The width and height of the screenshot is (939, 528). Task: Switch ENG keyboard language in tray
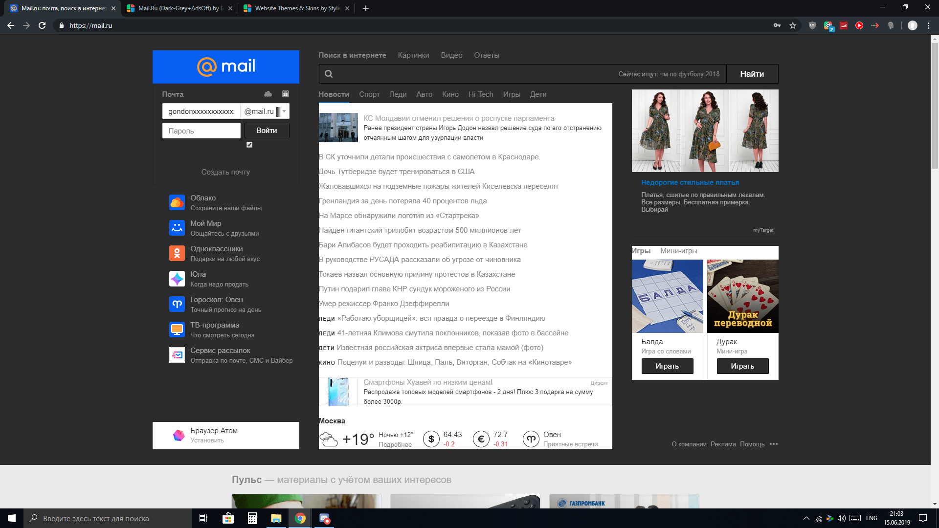[872, 518]
